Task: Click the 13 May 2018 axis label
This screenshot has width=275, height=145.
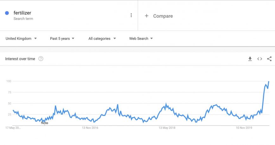Action: pos(167,128)
